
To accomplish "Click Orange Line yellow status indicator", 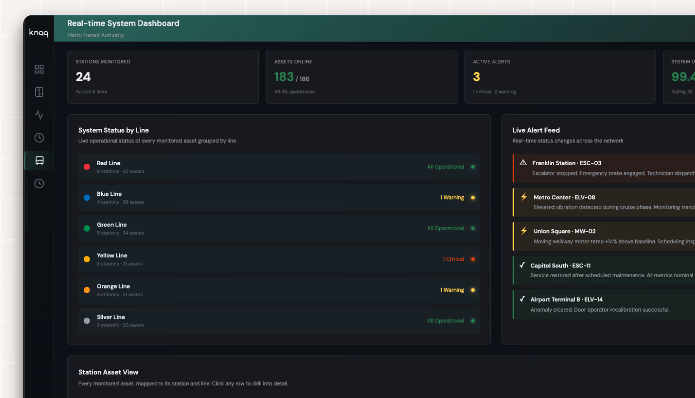I will (473, 290).
